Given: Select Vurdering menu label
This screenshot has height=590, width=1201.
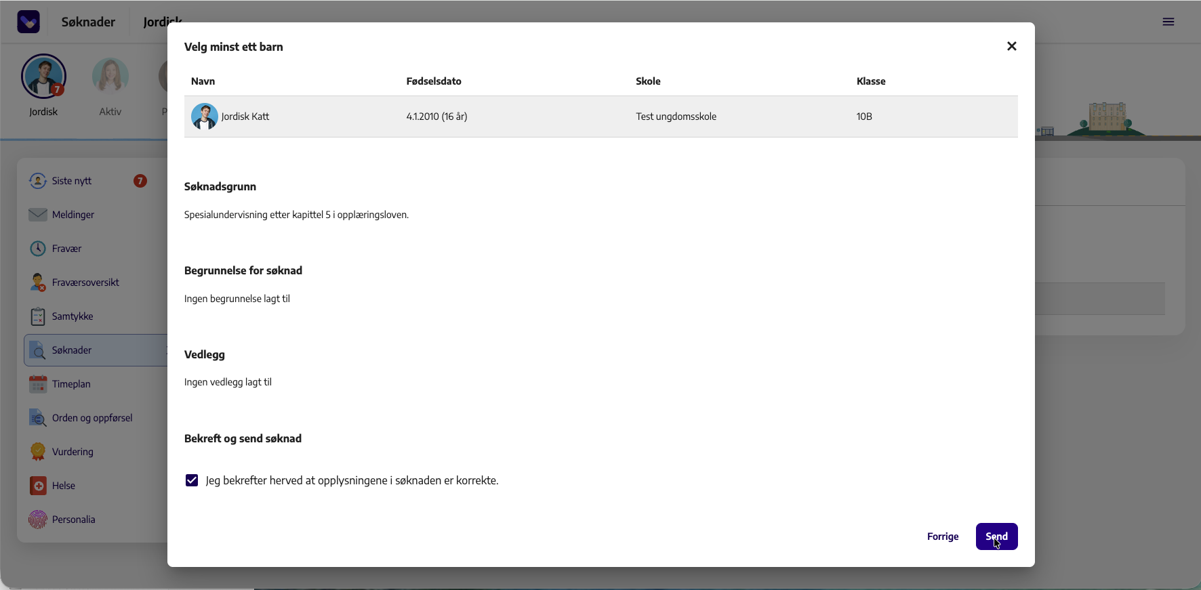Looking at the screenshot, I should coord(73,452).
